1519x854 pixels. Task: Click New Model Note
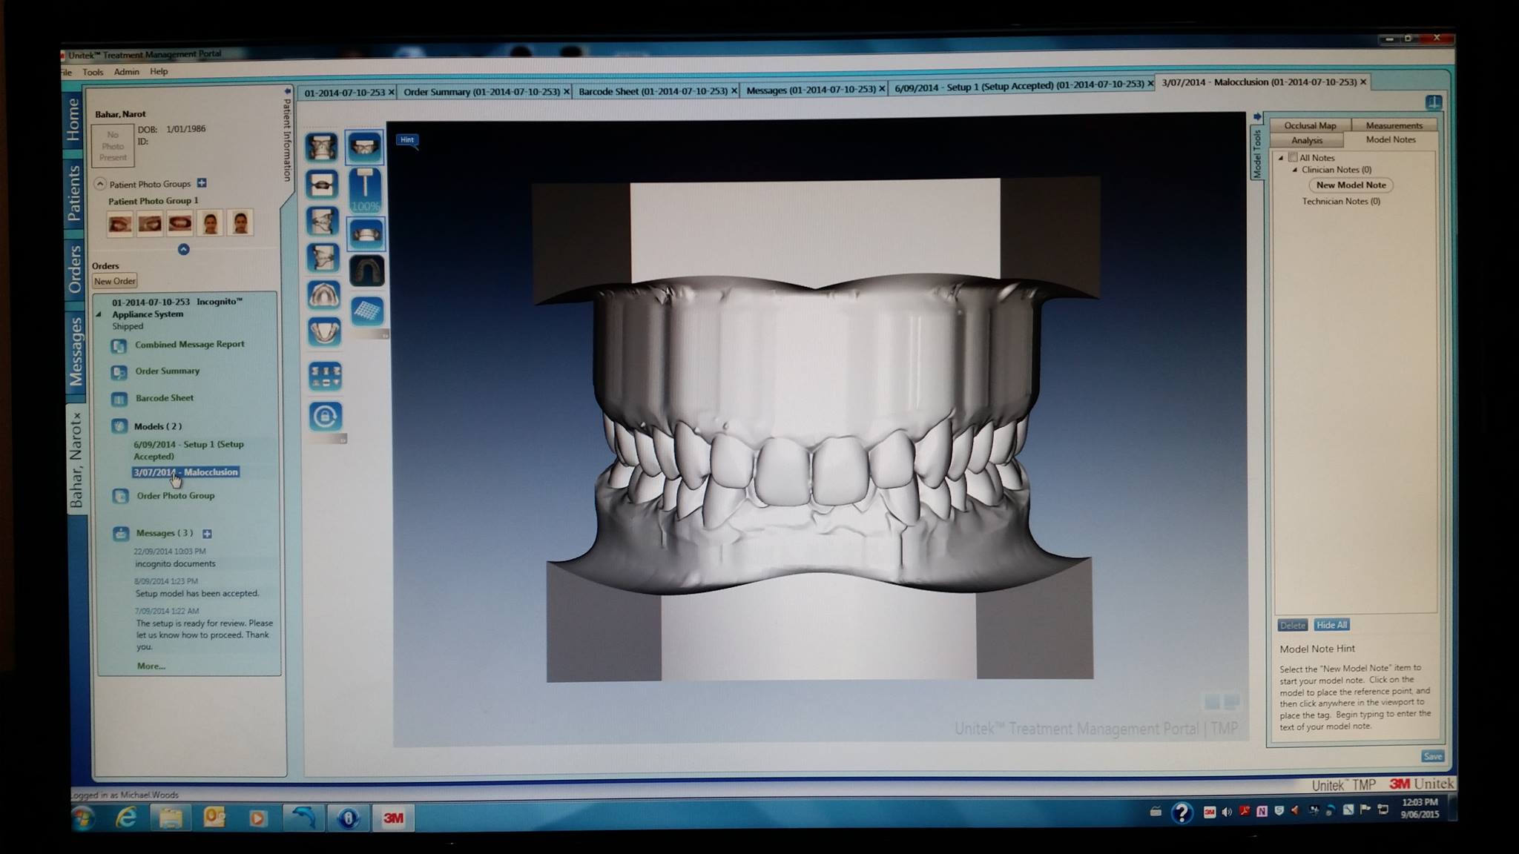(x=1351, y=185)
